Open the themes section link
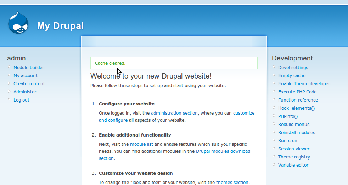 (232, 182)
